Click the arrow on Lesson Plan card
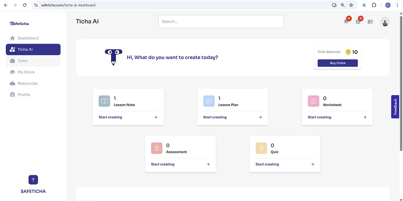Screen dimensions: 403x201 pyautogui.click(x=260, y=117)
